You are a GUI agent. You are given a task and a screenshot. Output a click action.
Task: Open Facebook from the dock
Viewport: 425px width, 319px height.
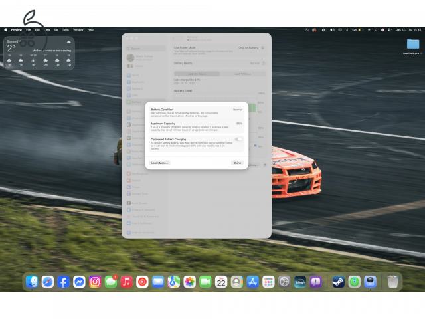pyautogui.click(x=64, y=282)
